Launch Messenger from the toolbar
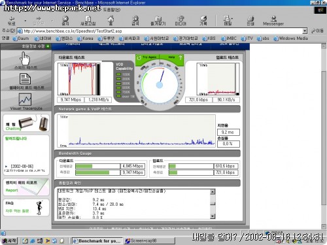 point(273,21)
